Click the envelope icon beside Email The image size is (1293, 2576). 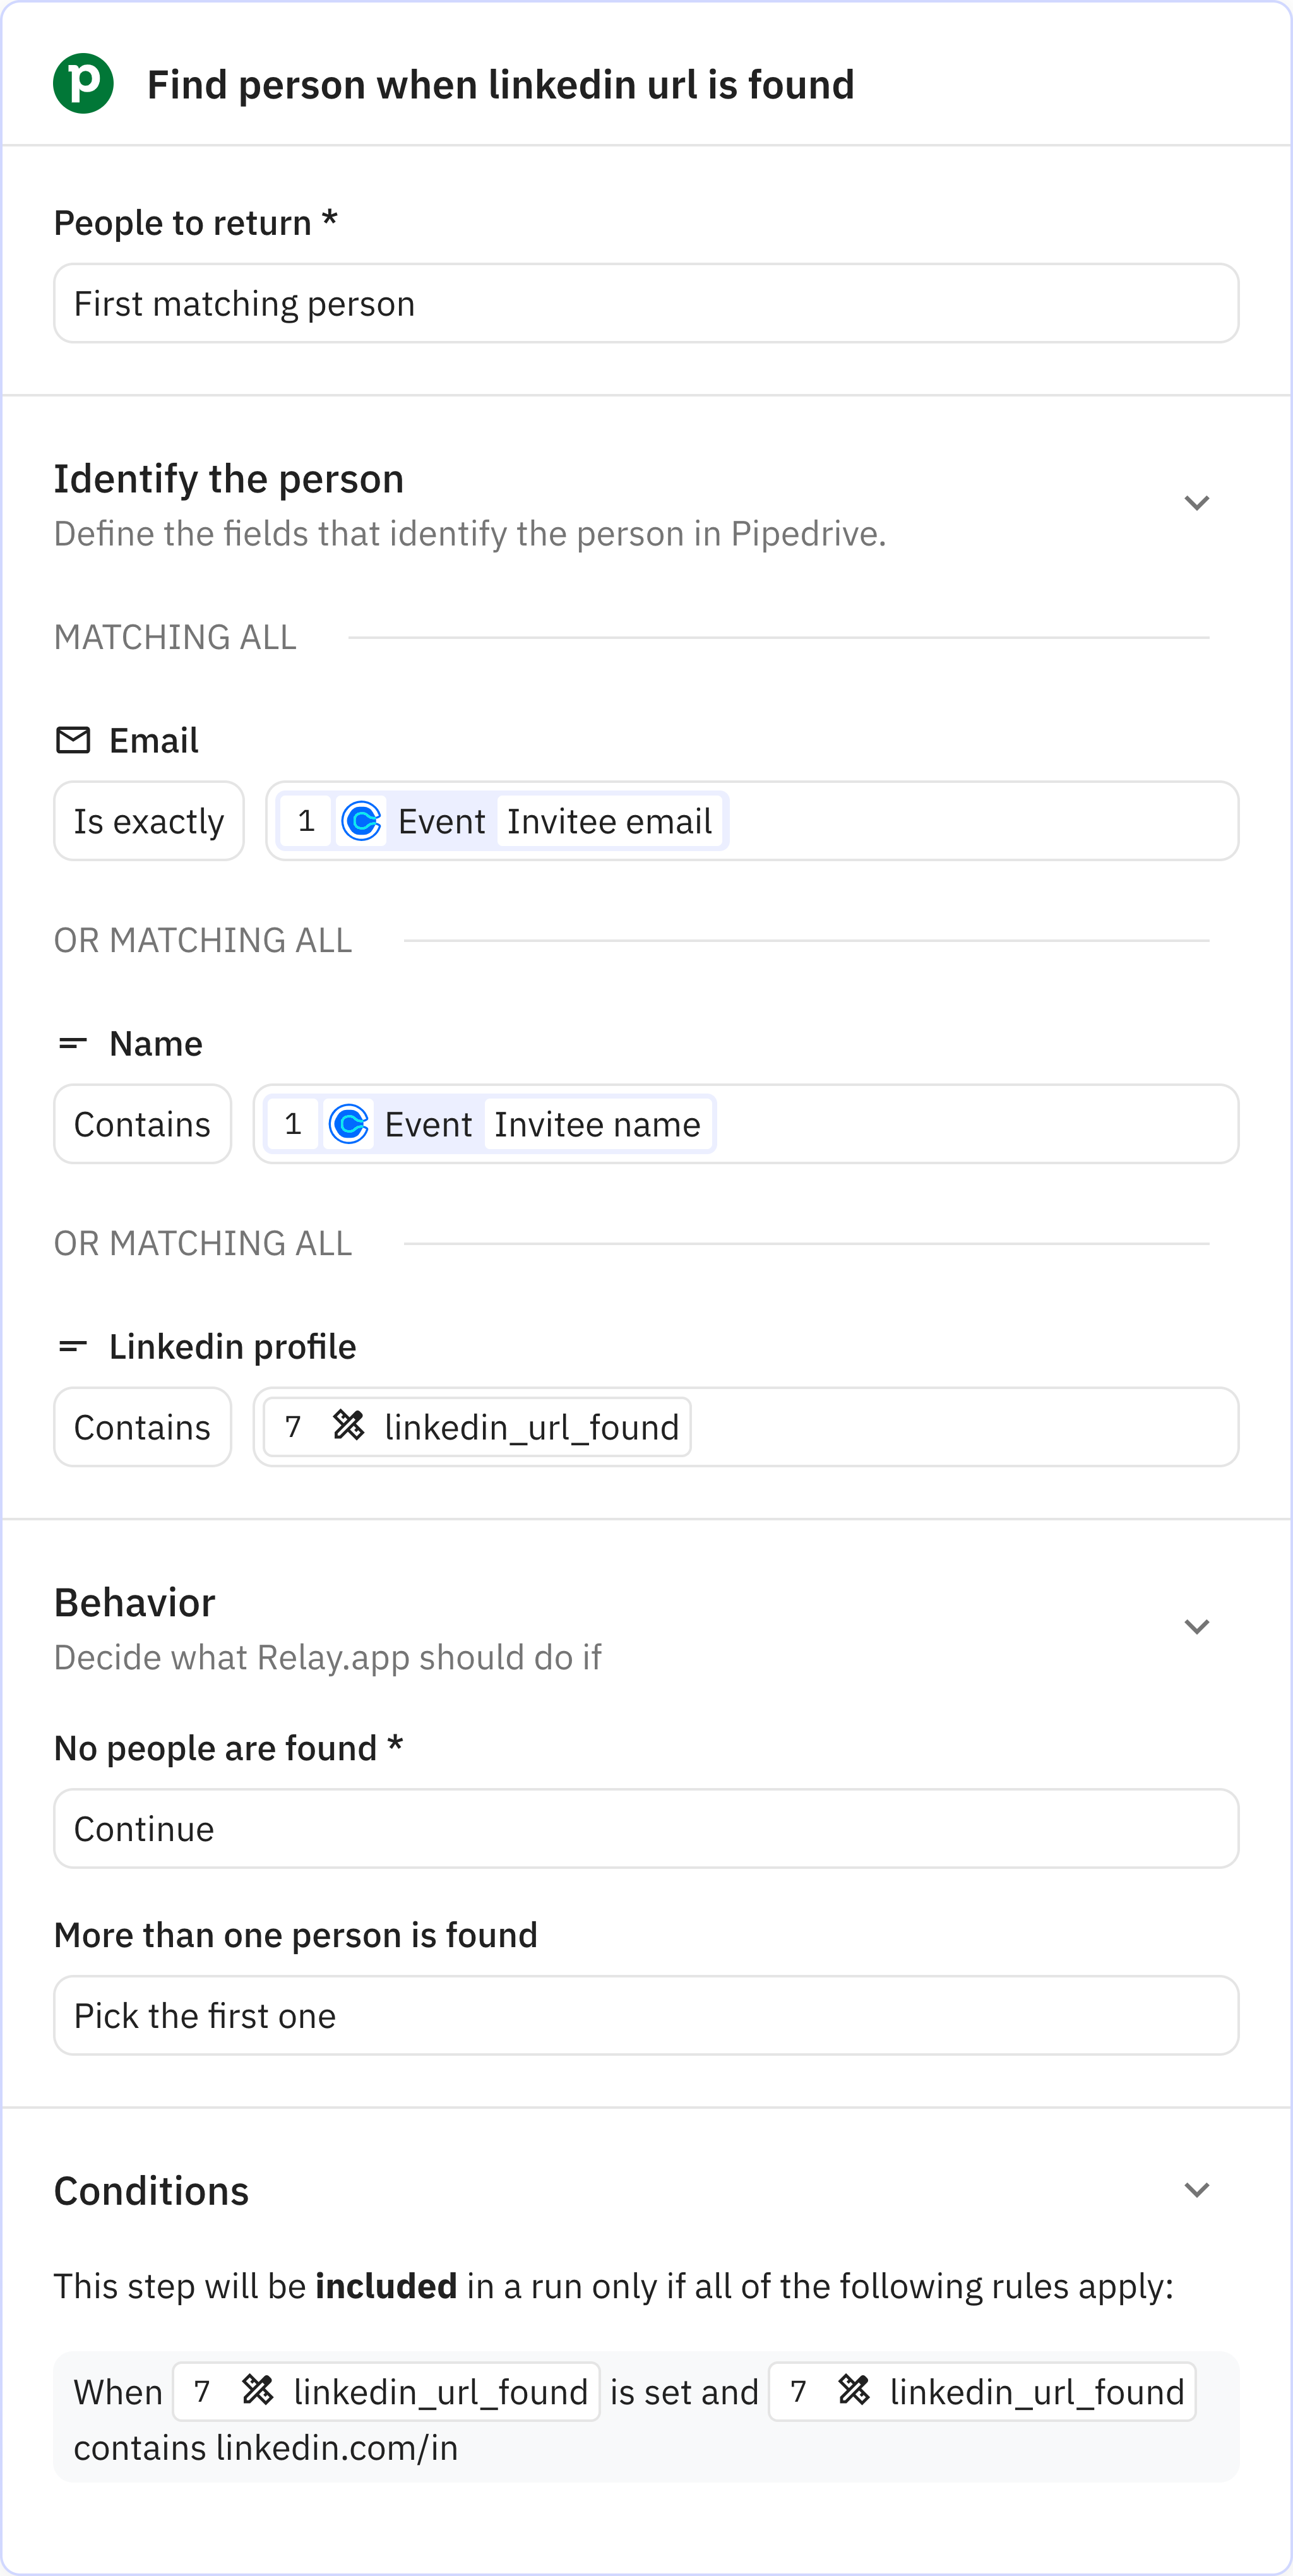pos(73,740)
